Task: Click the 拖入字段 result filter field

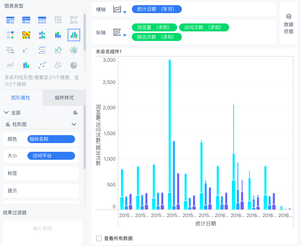Action: (42, 232)
